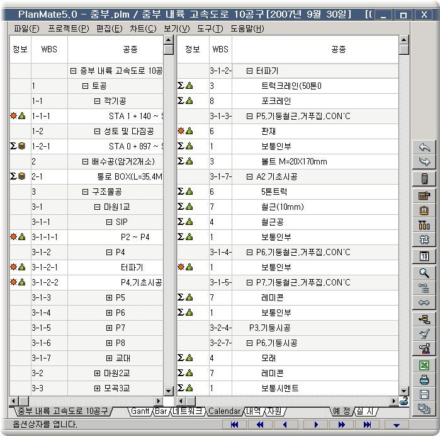The width and height of the screenshot is (440, 436).
Task: Click the left pane scroll-down arrow
Action: pos(168,391)
